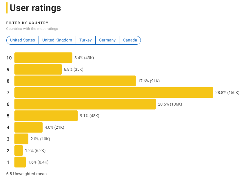Filter ratings by Turkey
Image resolution: width=246 pixels, height=176 pixels.
85,40
